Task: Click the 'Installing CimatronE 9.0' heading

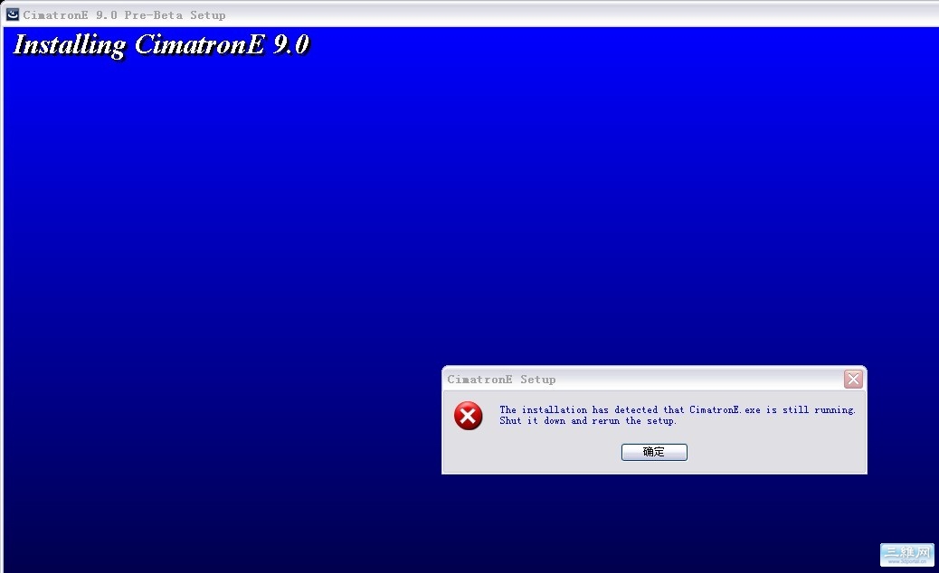Action: [161, 45]
